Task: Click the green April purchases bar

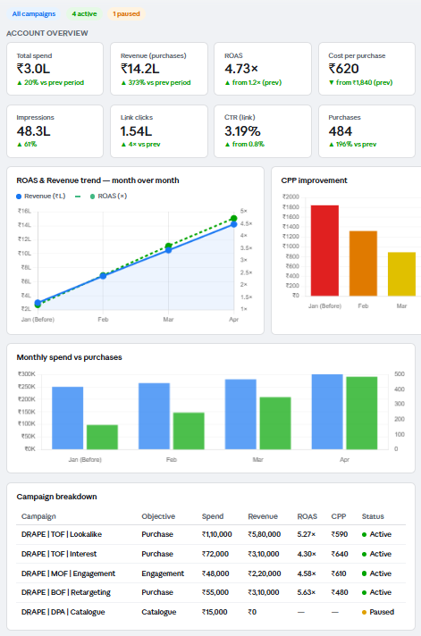Action: point(362,413)
